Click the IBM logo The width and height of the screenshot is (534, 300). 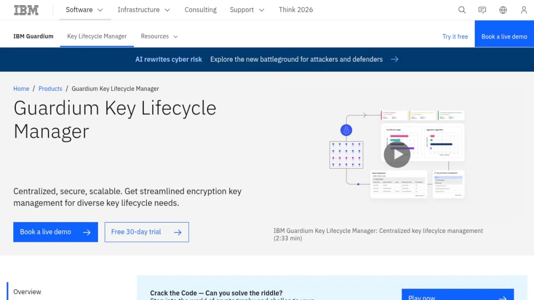[x=26, y=10]
